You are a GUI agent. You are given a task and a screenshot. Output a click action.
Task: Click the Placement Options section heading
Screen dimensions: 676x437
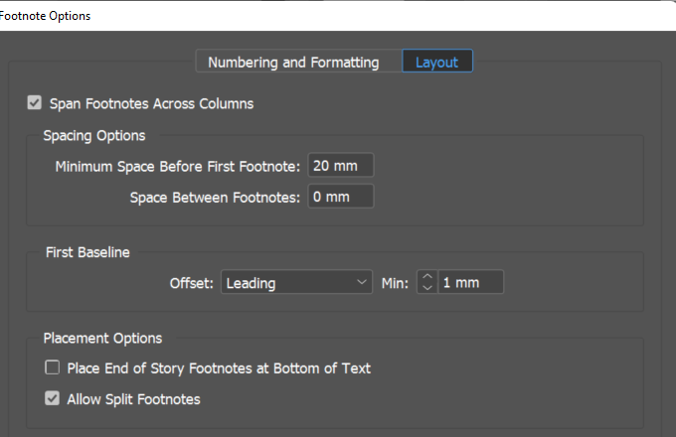(102, 338)
